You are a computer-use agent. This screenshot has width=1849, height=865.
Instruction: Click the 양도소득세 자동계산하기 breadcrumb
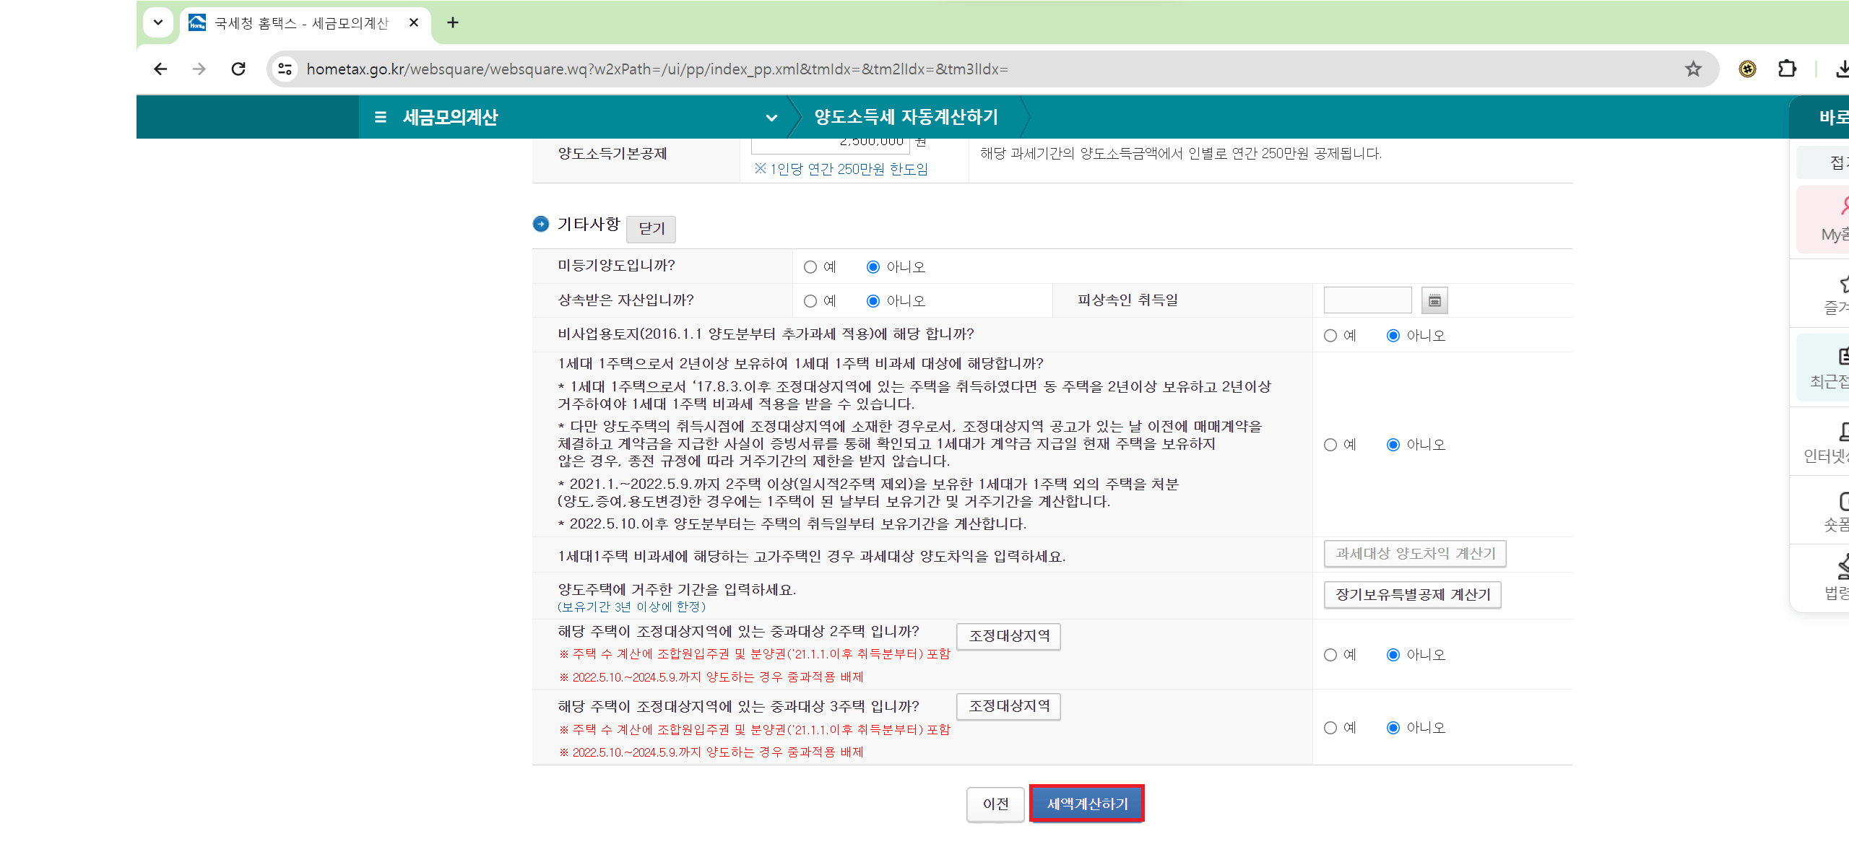(906, 117)
